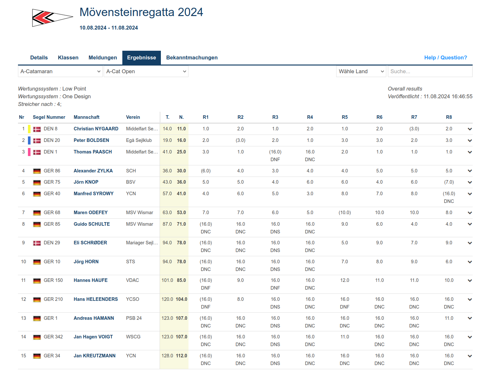This screenshot has width=490, height=375.
Task: Open Maren ODEFEY's profile link
Action: point(91,213)
